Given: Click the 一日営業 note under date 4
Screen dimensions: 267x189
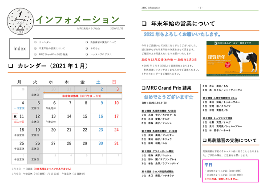Looking at the screenshot, I should tap(19, 108).
